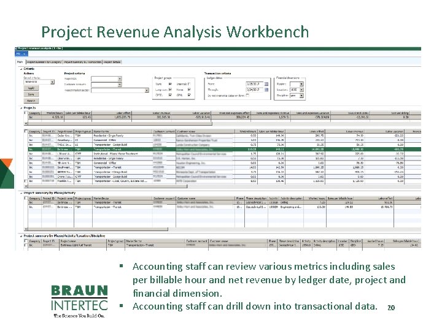442x331 pixels.
Task: Collapse the Projects section
Action: (21, 108)
